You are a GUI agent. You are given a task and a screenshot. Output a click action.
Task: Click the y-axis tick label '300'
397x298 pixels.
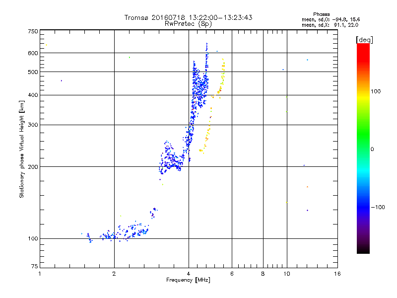click(x=33, y=125)
